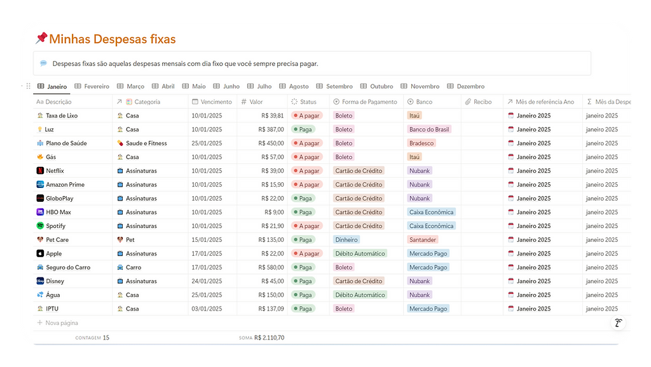Switch to the Dezembro tab
Screen dimensions: 651x367
pyautogui.click(x=465, y=86)
